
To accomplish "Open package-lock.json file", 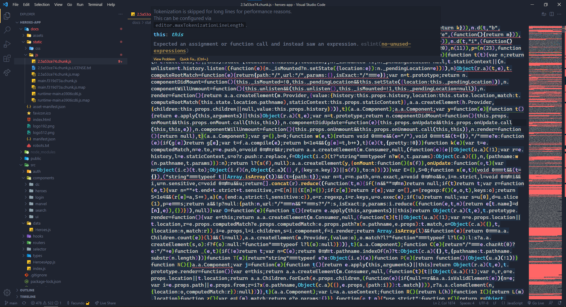I will pos(46,281).
